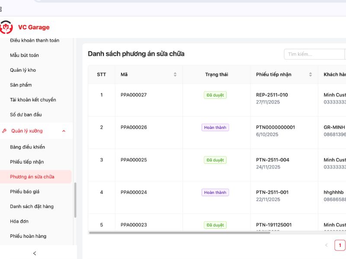
Task: Open Danh sách đặt hàng in the sidebar
Action: point(32,206)
